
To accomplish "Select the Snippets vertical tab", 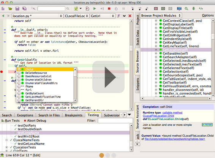I will click(138, 84).
